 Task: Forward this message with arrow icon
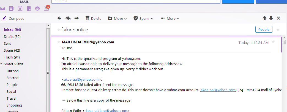tap(77, 18)
